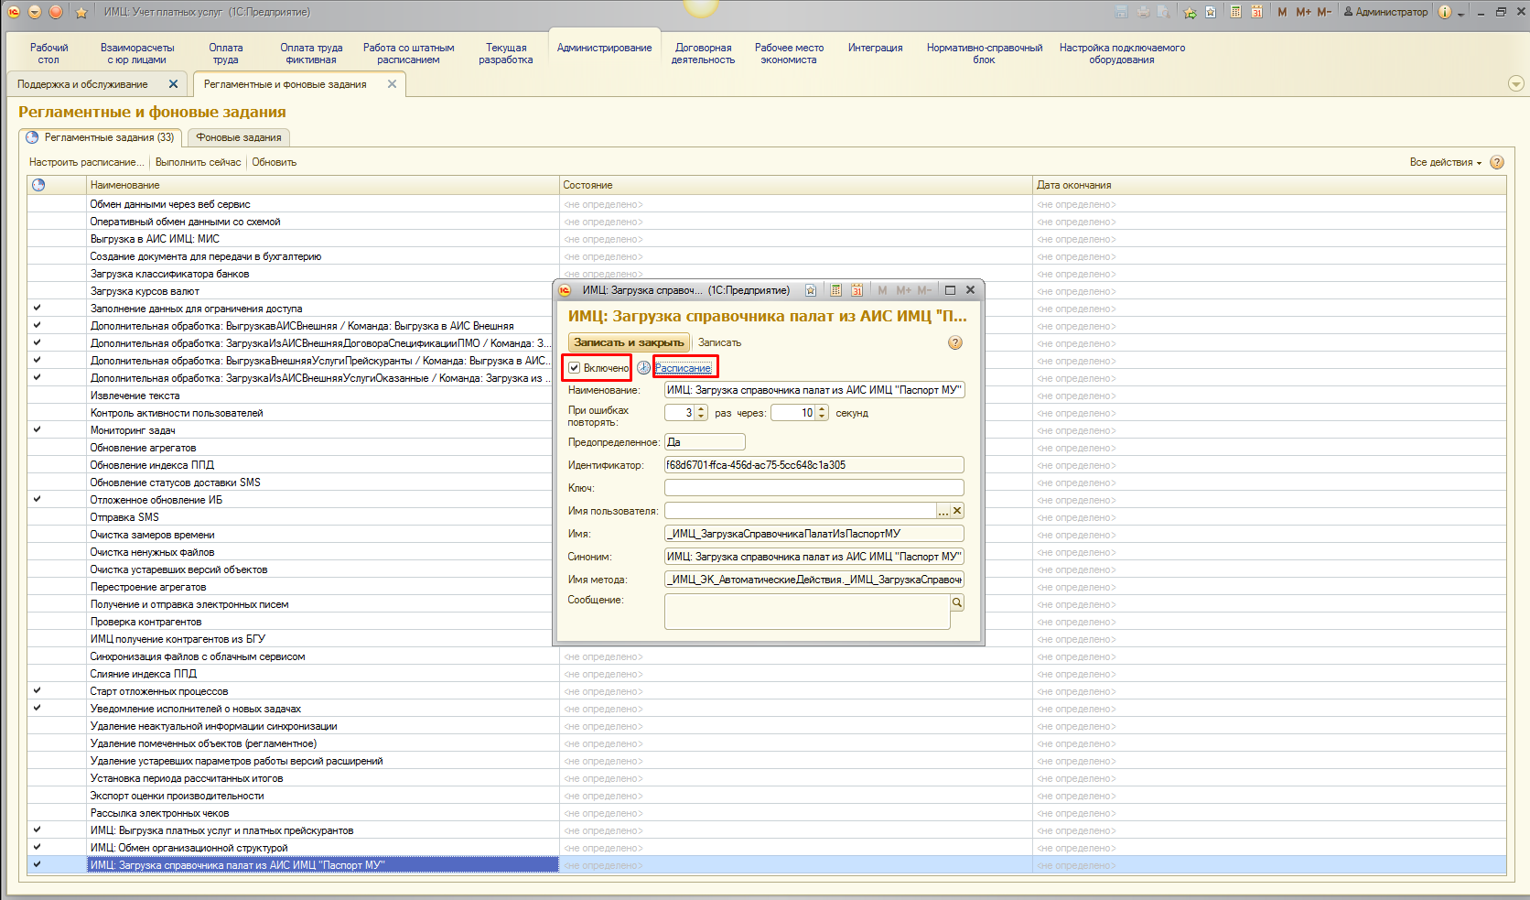Clear the Имя пользователя field with X
Screen dimensions: 1530x900
tap(957, 511)
